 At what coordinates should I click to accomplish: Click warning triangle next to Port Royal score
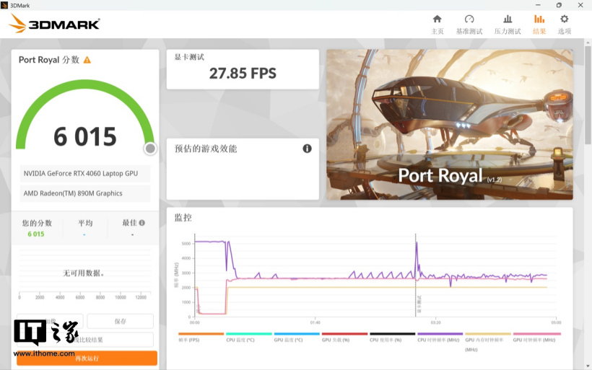coord(87,60)
